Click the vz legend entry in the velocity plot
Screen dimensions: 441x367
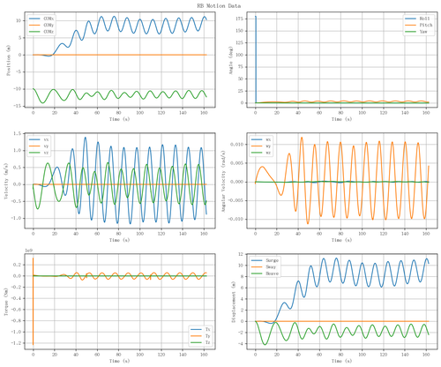point(39,153)
